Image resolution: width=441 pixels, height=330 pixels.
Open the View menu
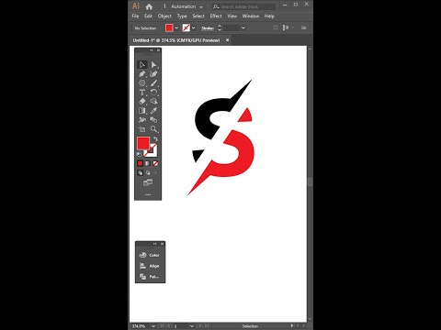coord(232,16)
